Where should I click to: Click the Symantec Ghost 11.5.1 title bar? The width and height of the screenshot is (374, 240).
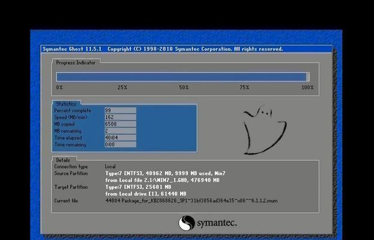[187, 49]
